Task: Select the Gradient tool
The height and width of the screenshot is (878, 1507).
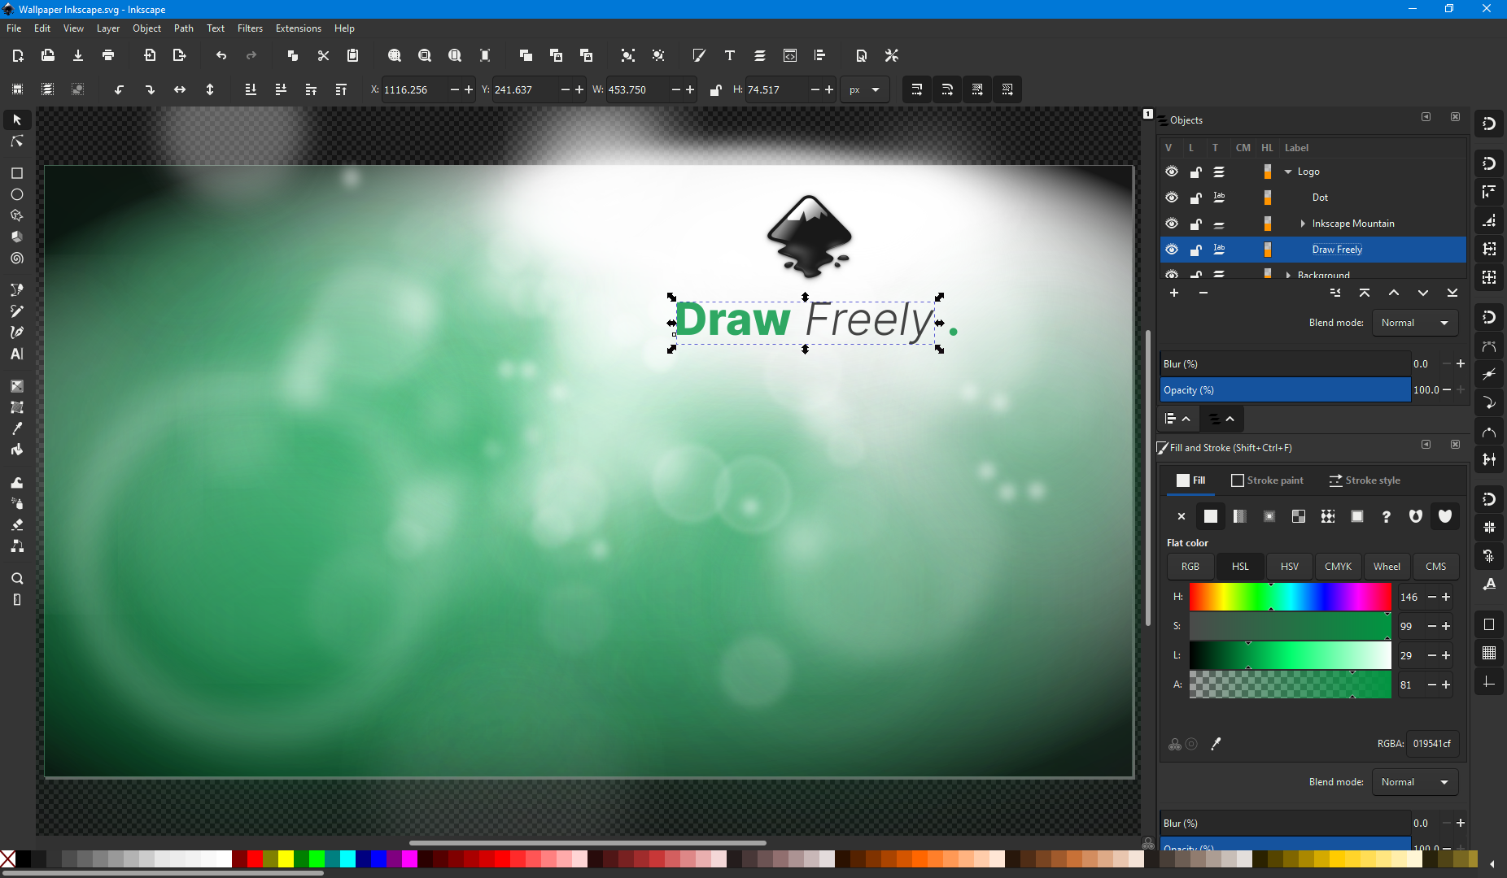Action: click(16, 386)
